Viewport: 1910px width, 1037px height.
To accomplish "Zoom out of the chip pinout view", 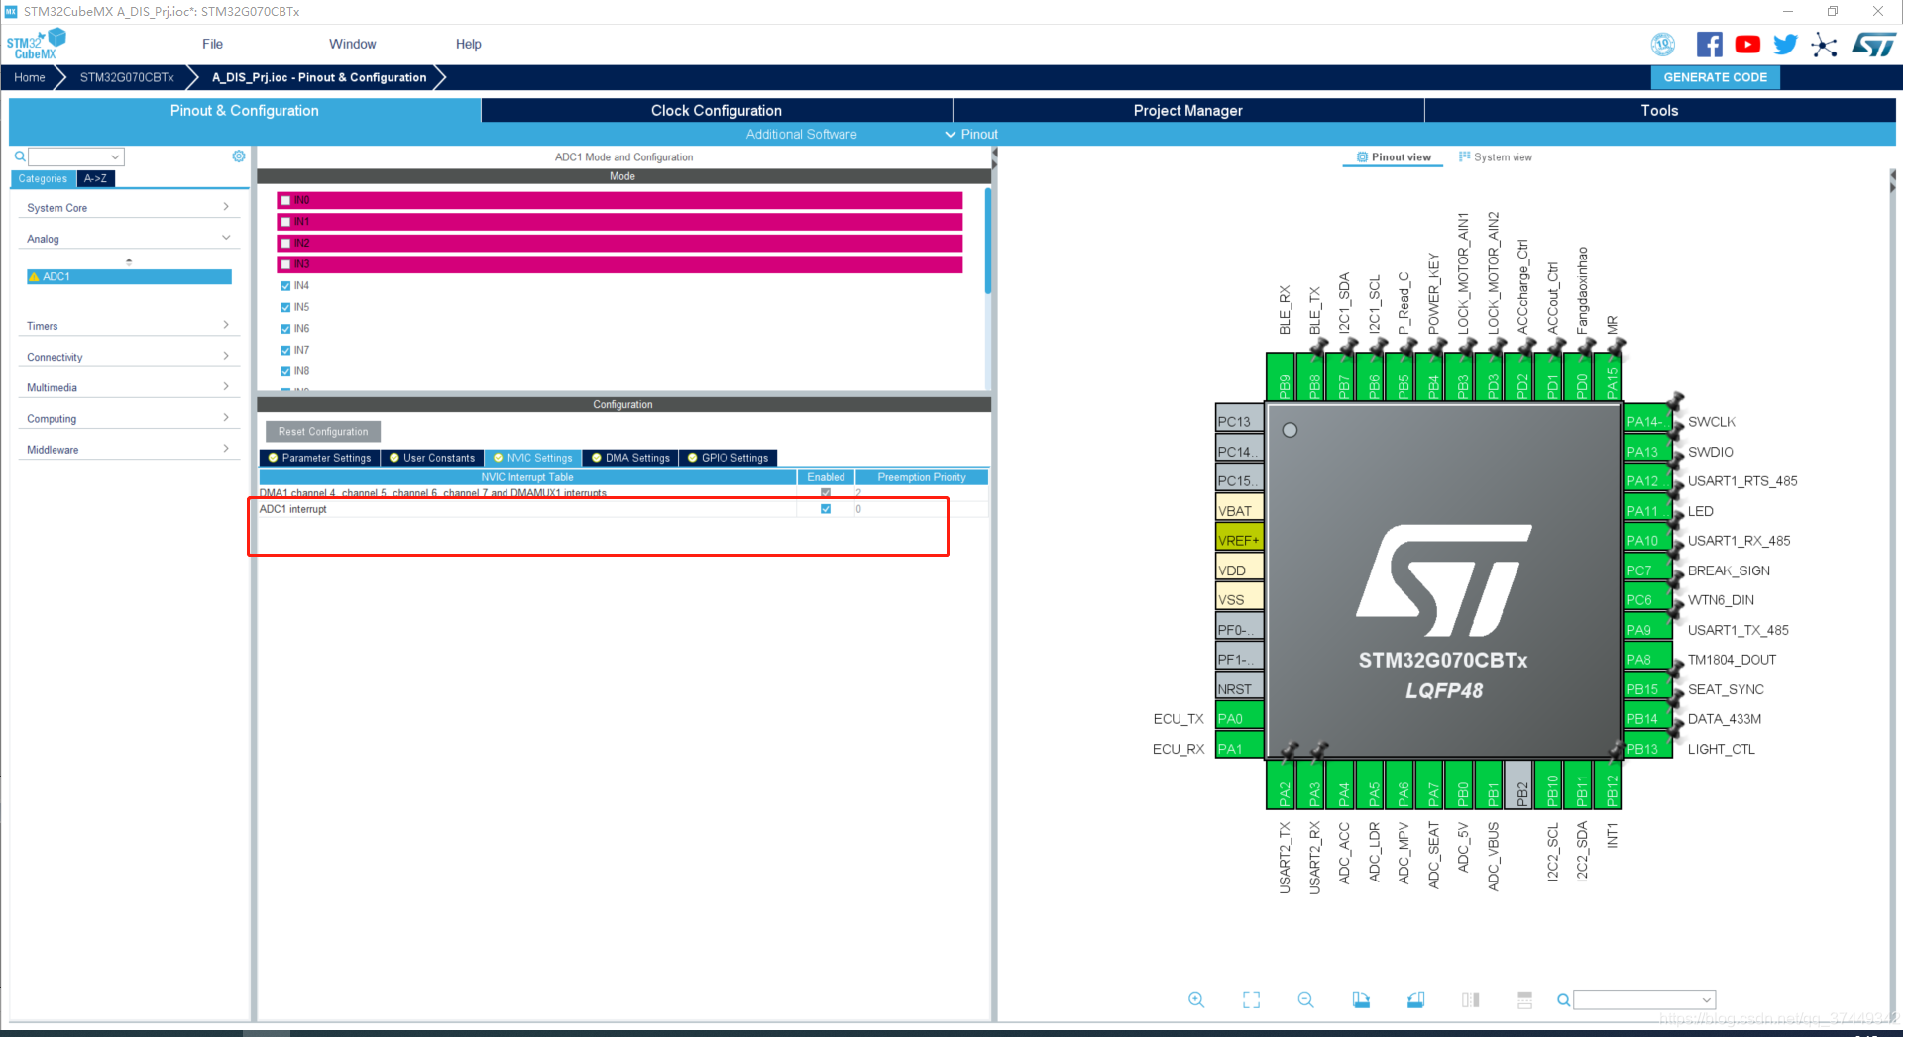I will pyautogui.click(x=1306, y=1000).
